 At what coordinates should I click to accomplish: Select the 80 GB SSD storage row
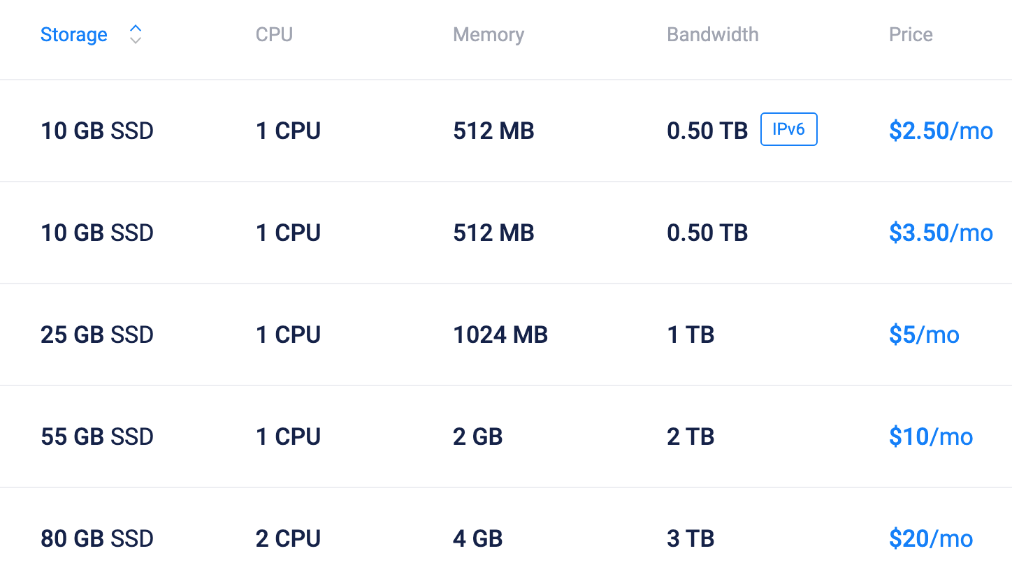click(97, 538)
